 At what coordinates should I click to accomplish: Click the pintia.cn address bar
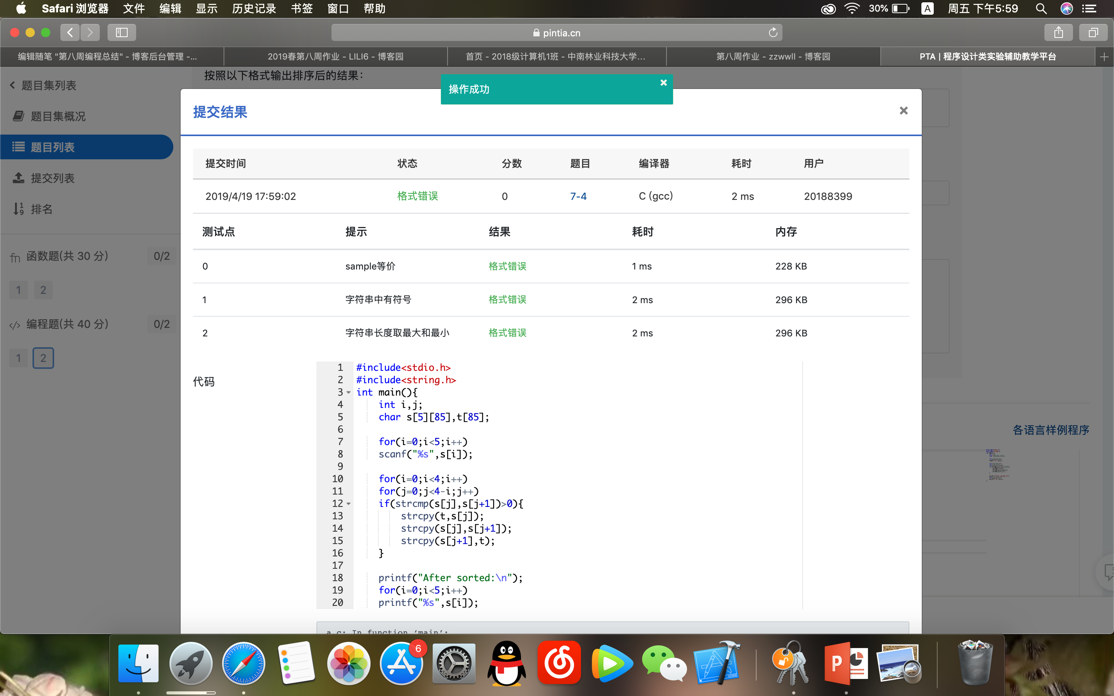(x=557, y=32)
